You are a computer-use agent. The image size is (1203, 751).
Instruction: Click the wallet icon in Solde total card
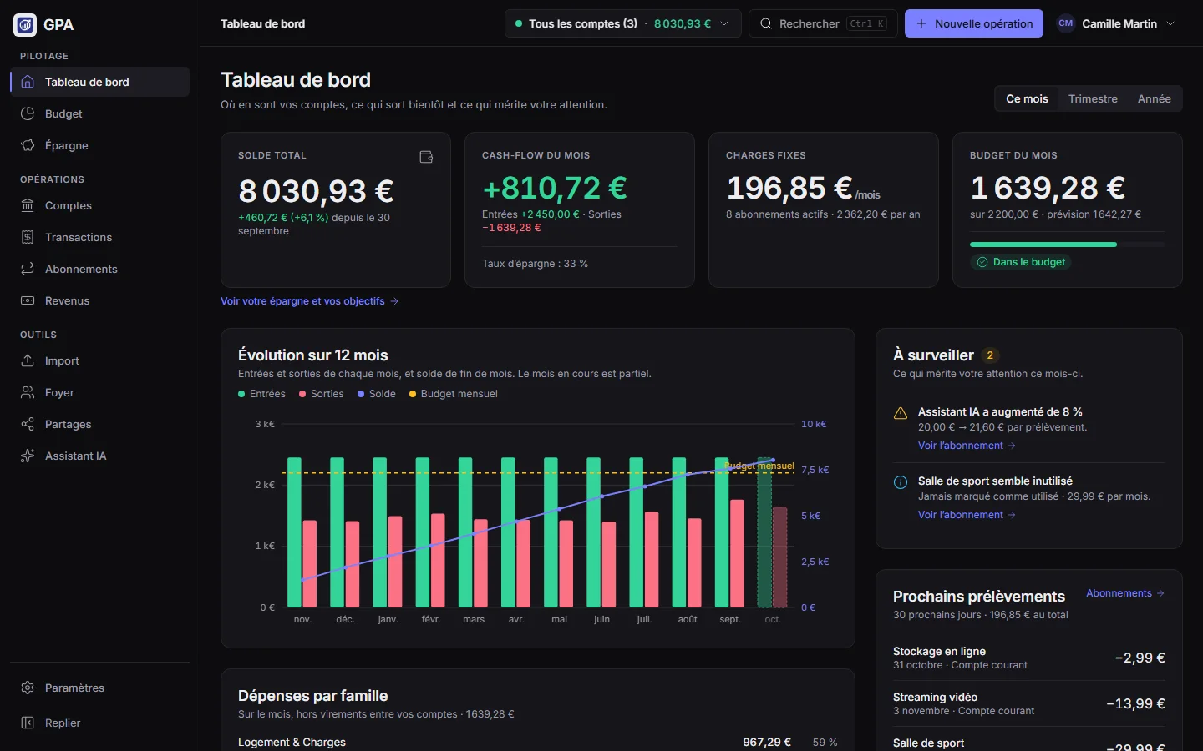tap(426, 157)
